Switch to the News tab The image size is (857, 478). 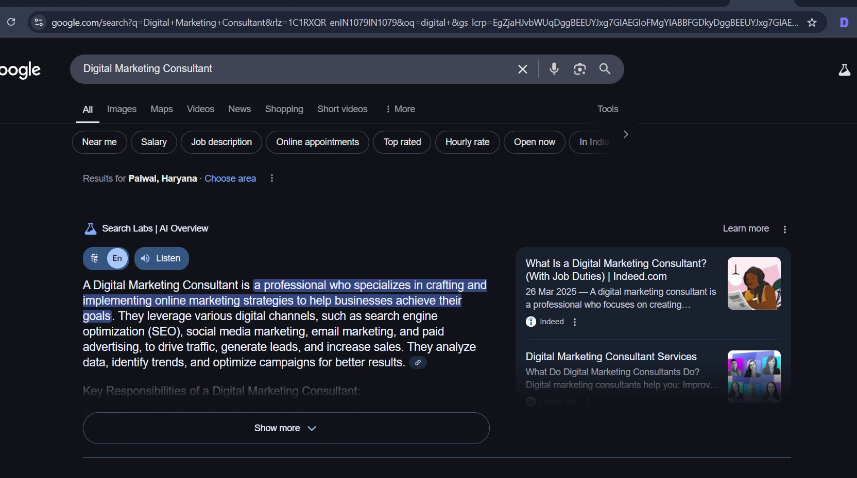click(x=239, y=109)
